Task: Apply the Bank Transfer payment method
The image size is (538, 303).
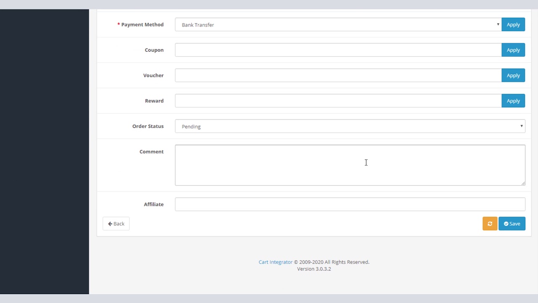Action: [513, 24]
